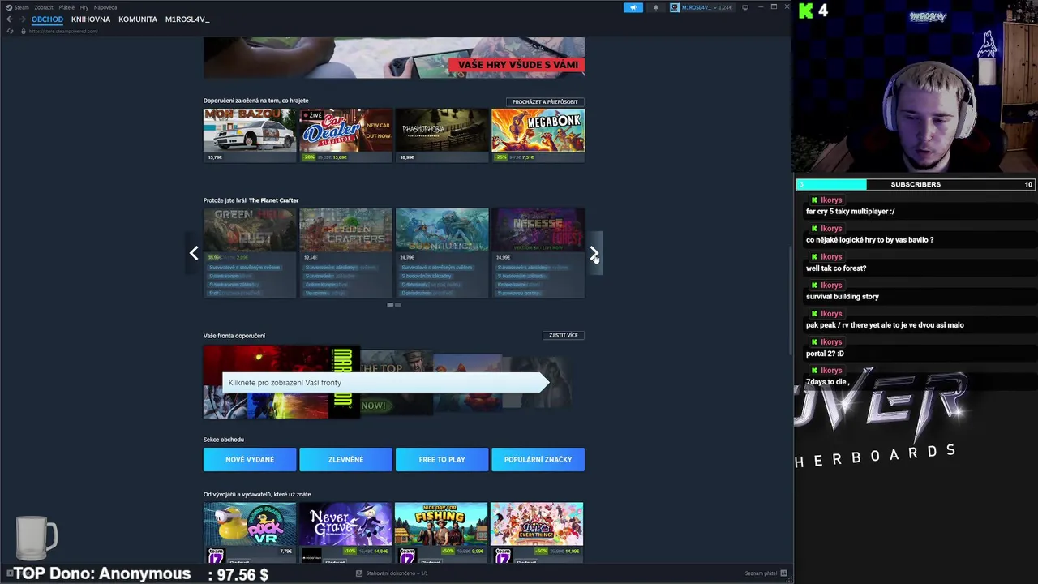Open The Eden Crafters game card
The width and height of the screenshot is (1038, 584).
pos(345,253)
